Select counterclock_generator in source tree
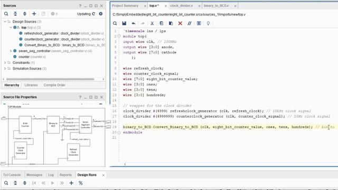 coord(61,39)
